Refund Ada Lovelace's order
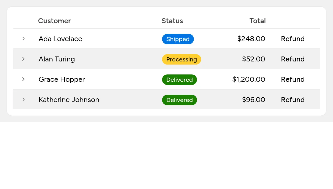This screenshot has width=333, height=189. click(x=293, y=39)
